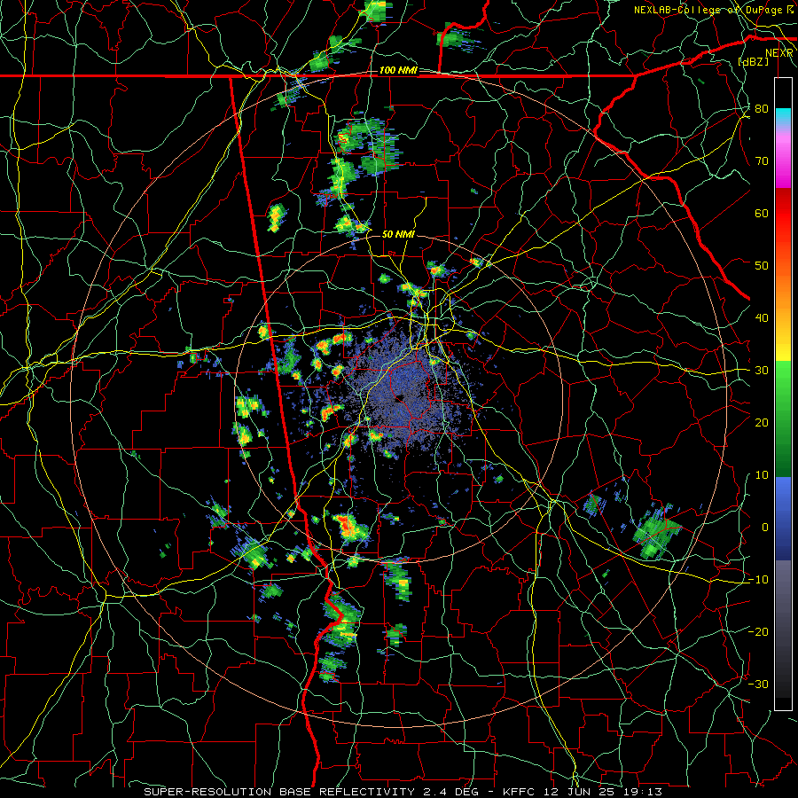798x798 pixels.
Task: Click the -30 value on the dBZ scale
Action: pos(758,684)
